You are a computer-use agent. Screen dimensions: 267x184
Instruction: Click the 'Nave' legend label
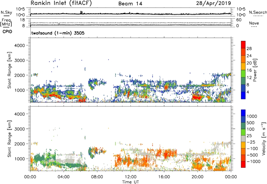pyautogui.click(x=254, y=23)
